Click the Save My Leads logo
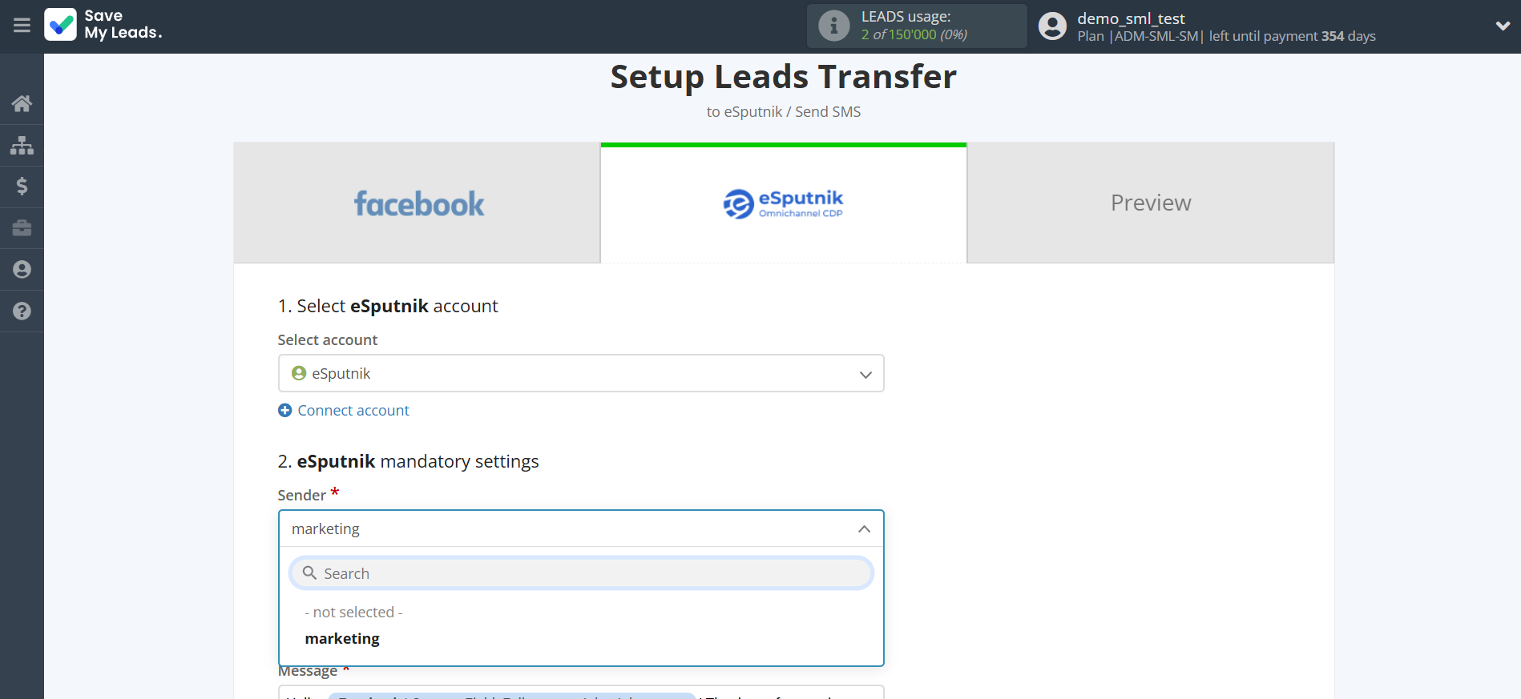 pos(103,25)
